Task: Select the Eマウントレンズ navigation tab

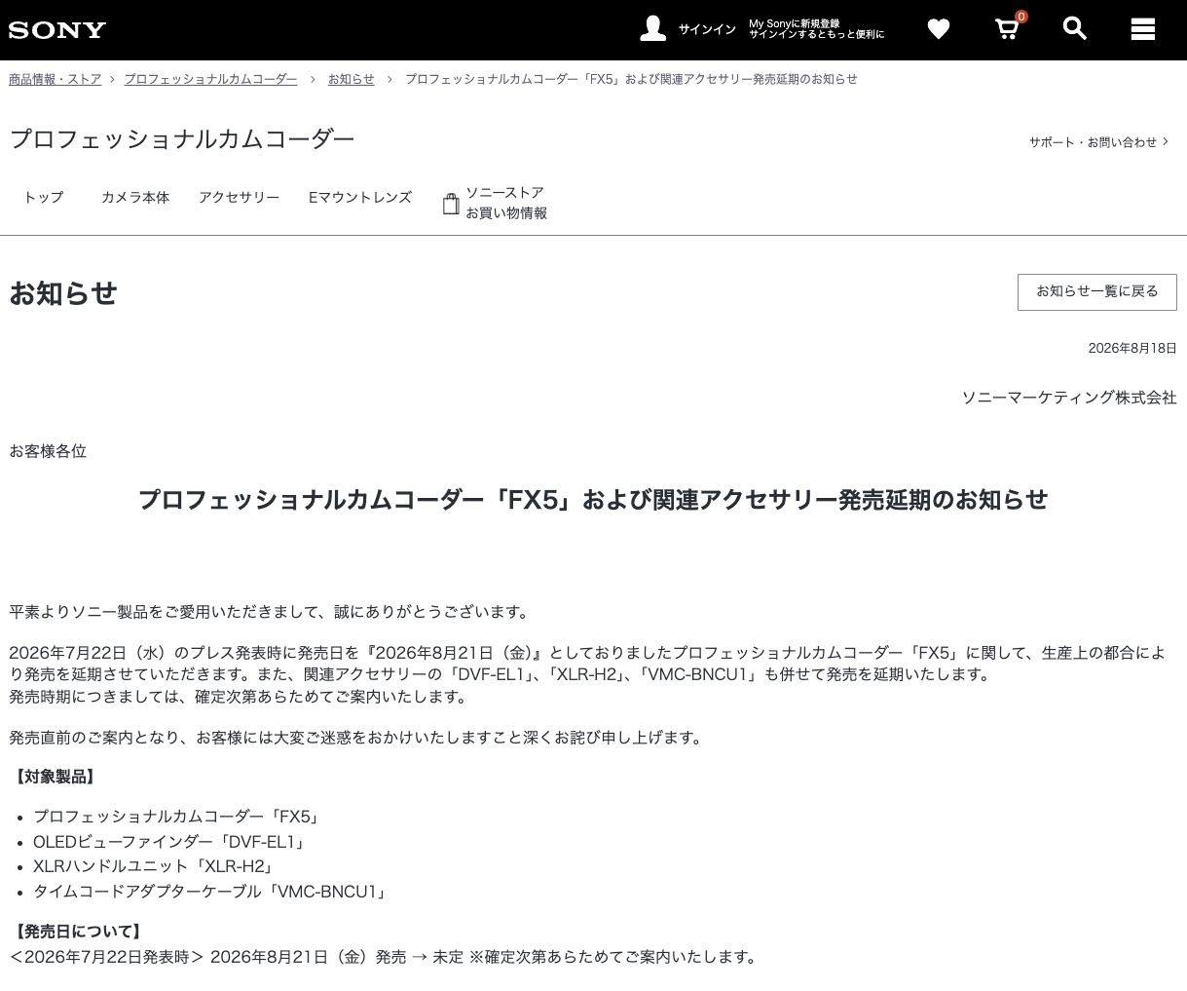Action: click(x=360, y=197)
